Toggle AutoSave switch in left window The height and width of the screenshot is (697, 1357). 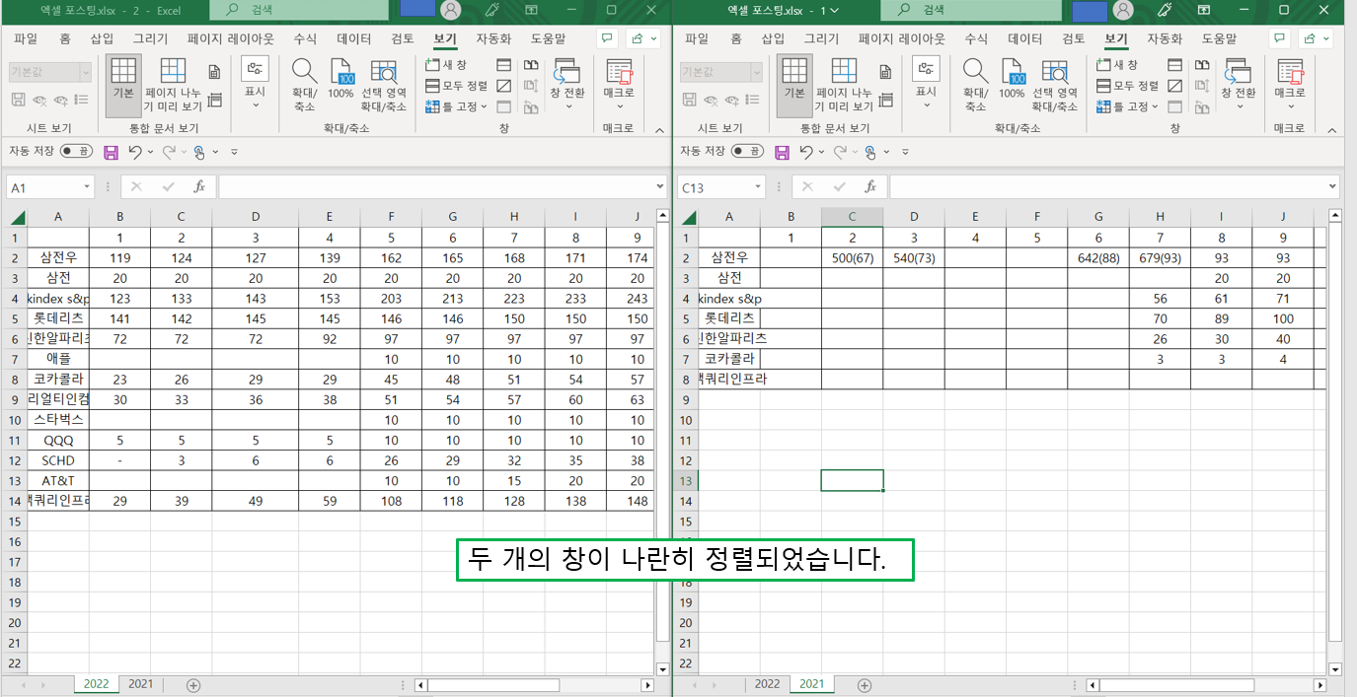point(76,151)
